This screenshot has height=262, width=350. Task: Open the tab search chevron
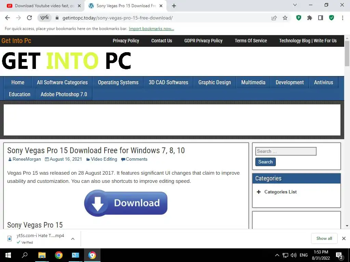[x=295, y=5]
